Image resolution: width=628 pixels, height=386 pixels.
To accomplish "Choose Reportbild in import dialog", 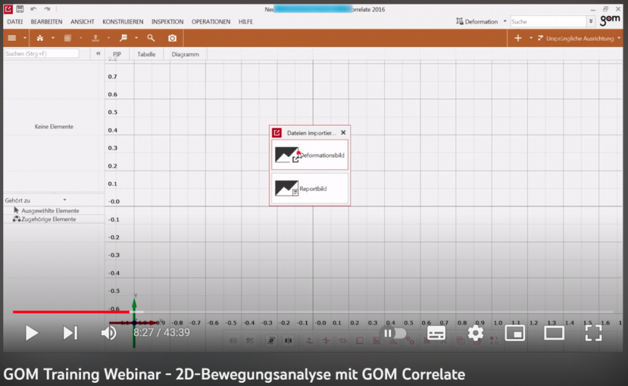I will click(x=309, y=188).
